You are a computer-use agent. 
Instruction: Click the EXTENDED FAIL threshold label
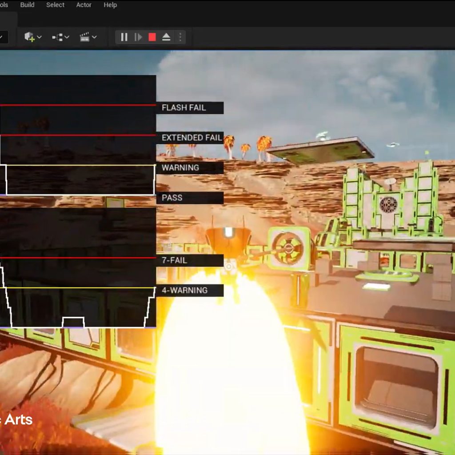pyautogui.click(x=192, y=138)
